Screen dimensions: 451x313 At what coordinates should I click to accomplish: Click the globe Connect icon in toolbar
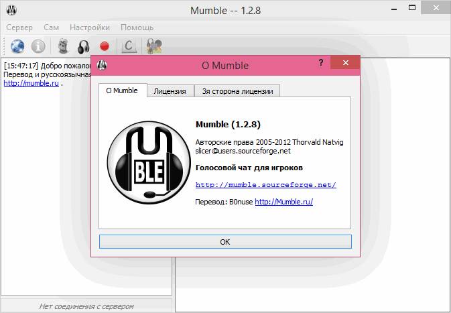coord(17,46)
